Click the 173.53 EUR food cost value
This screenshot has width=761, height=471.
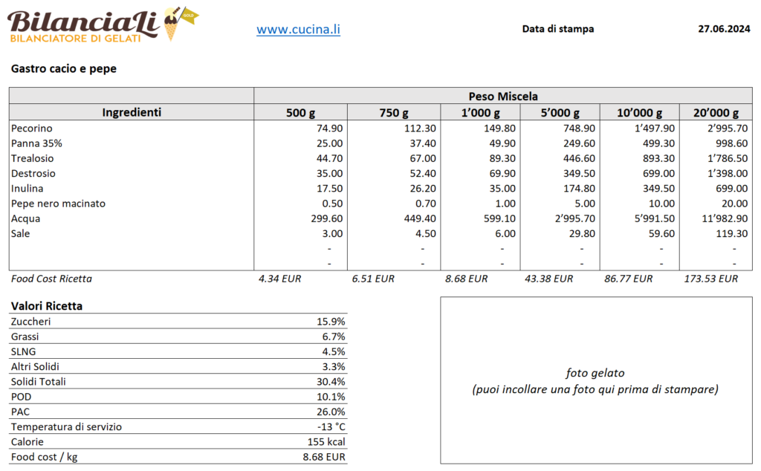(x=710, y=279)
